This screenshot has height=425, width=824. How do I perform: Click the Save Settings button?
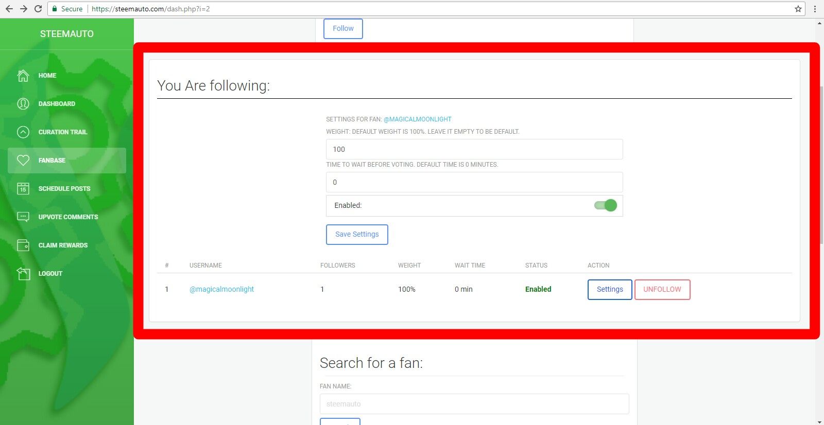pos(357,234)
